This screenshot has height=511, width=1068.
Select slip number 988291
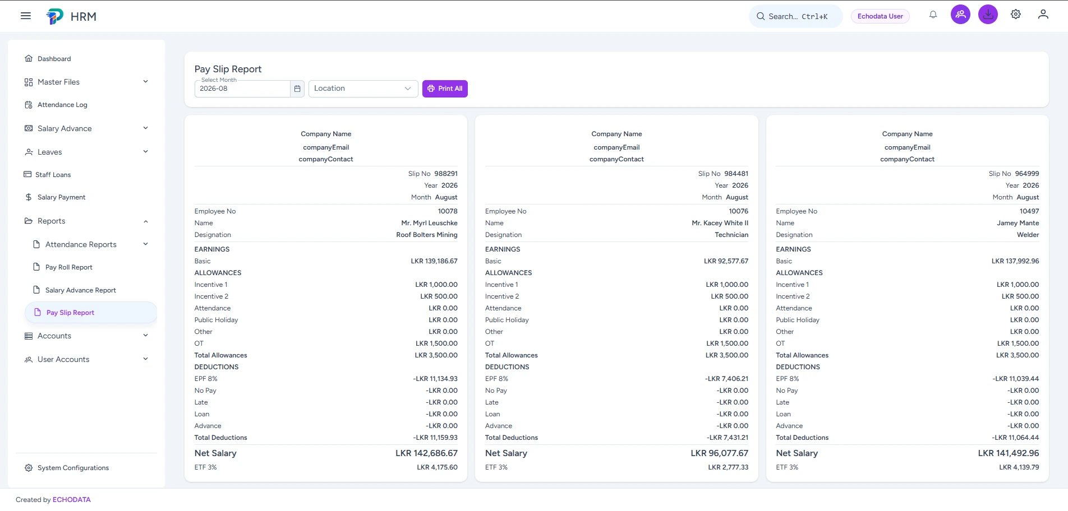(446, 174)
